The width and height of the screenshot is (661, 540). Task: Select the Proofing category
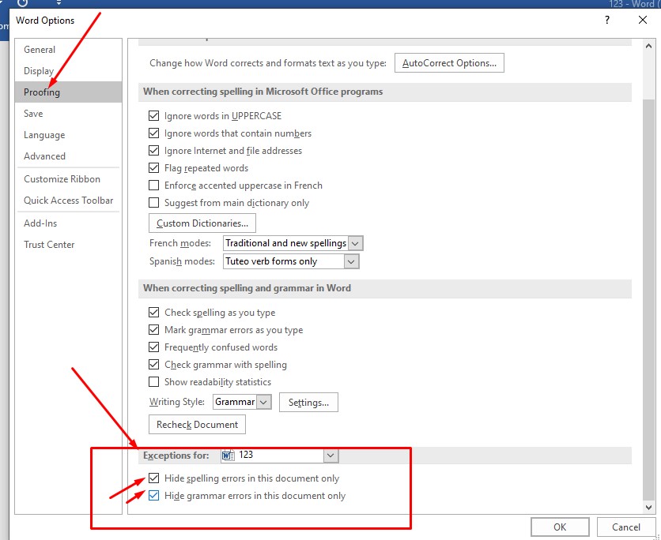coord(68,92)
